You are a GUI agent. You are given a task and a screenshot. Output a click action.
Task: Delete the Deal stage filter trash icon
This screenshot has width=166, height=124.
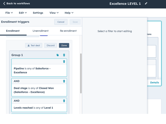64,81
